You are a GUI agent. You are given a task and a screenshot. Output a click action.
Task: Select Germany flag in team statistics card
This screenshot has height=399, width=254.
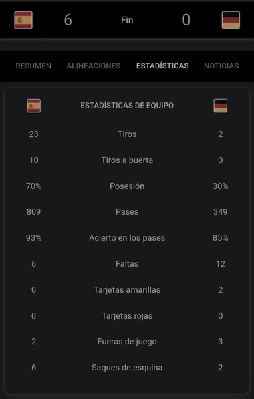pyautogui.click(x=220, y=106)
